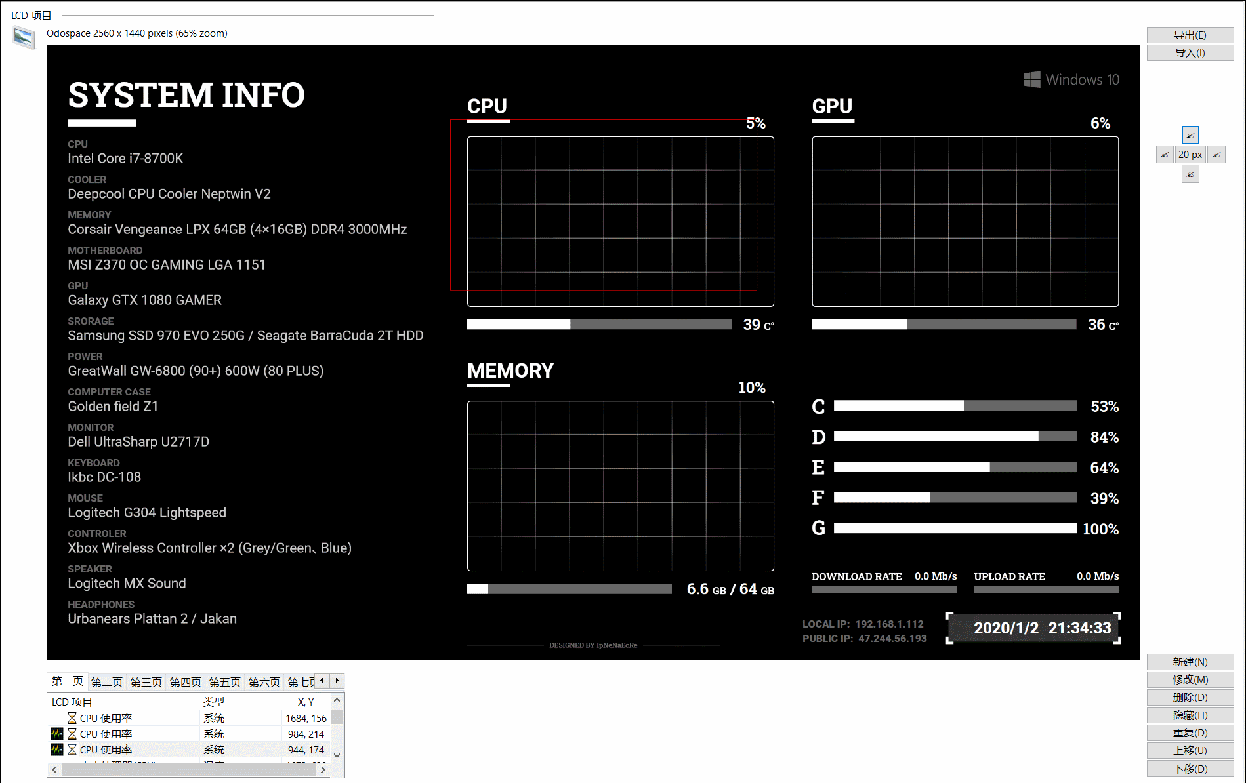Select the CPU usage graph in the preview
This screenshot has height=783, width=1246.
621,222
